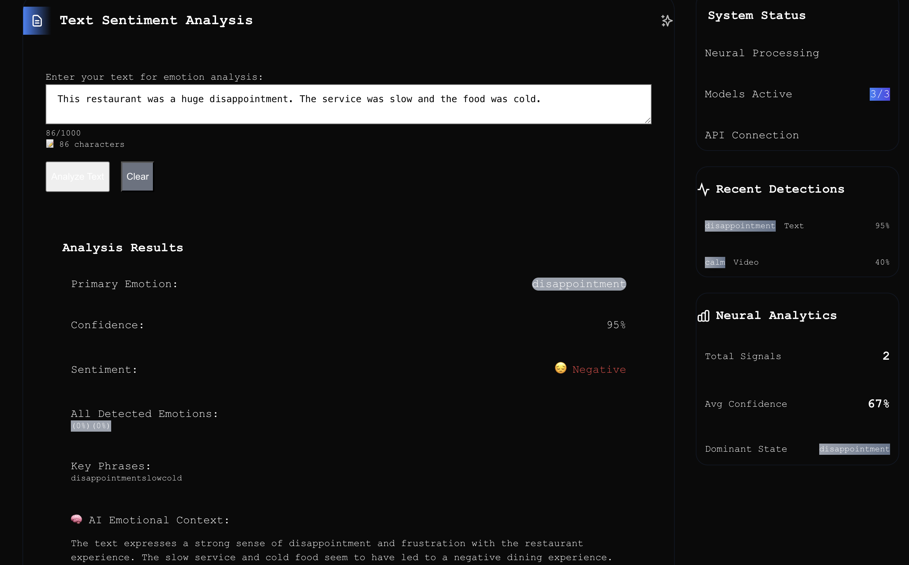Click the sad face emoji next to Negative

click(x=560, y=368)
